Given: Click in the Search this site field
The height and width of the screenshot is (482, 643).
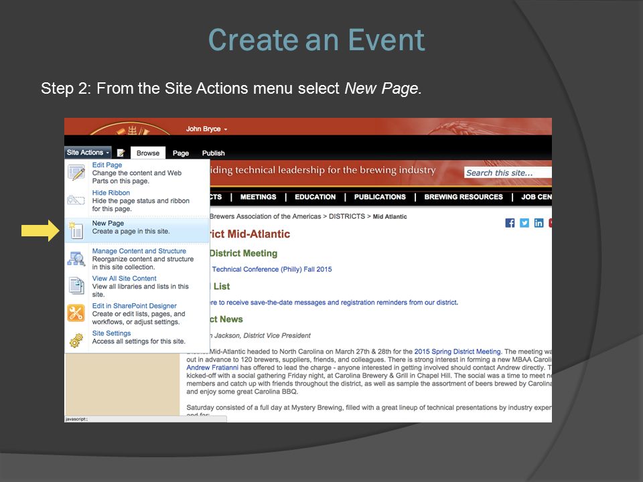Looking at the screenshot, I should point(508,173).
